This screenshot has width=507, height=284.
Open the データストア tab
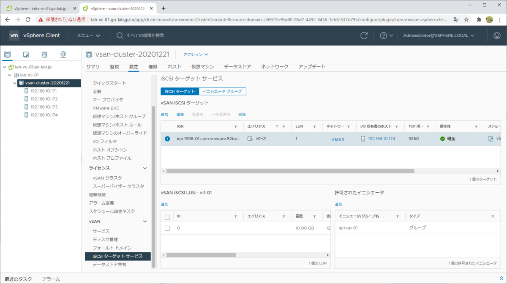[237, 67]
